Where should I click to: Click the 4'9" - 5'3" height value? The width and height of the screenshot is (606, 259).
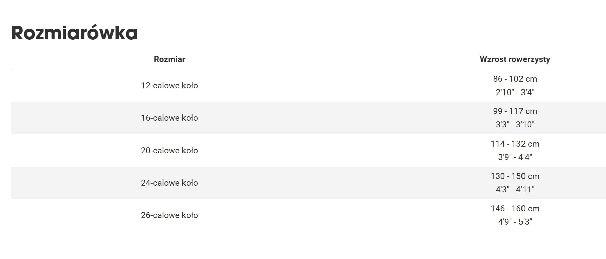click(x=515, y=222)
